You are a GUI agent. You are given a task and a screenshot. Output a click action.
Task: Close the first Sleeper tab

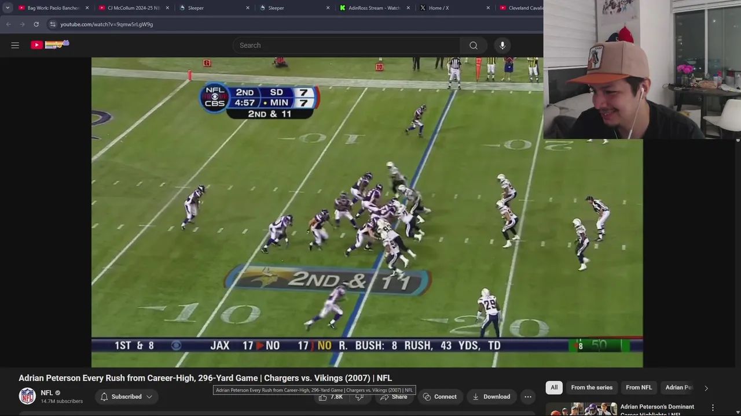[248, 8]
